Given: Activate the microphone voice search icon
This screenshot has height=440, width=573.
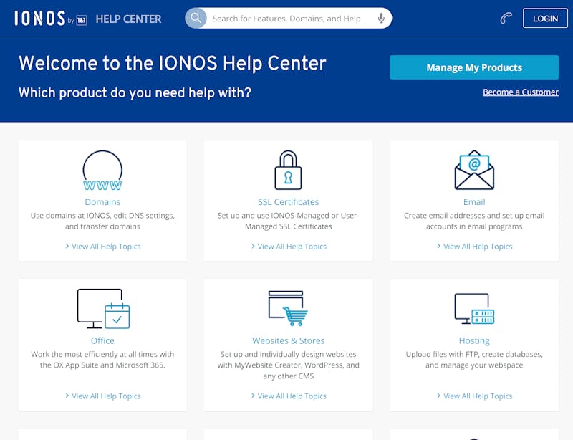Looking at the screenshot, I should click(382, 19).
